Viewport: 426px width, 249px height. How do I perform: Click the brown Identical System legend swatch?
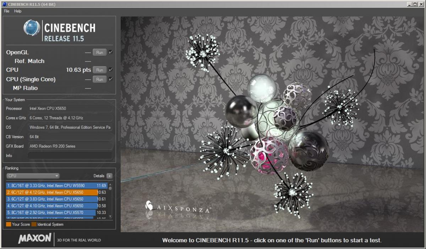point(34,224)
